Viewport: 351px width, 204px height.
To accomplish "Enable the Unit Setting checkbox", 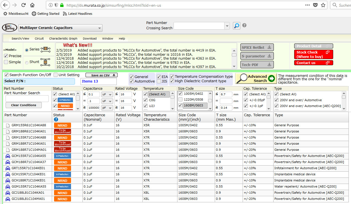I will [x=55, y=75].
